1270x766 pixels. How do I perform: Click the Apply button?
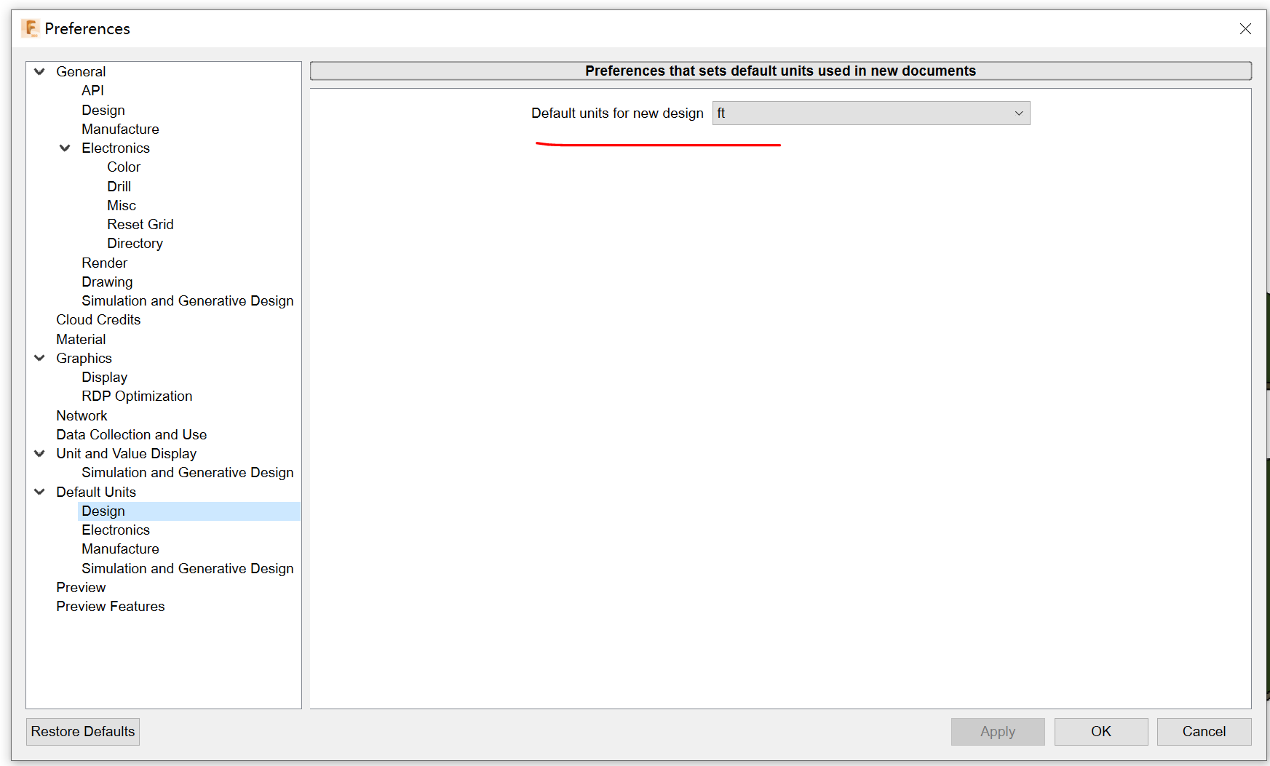pos(997,731)
